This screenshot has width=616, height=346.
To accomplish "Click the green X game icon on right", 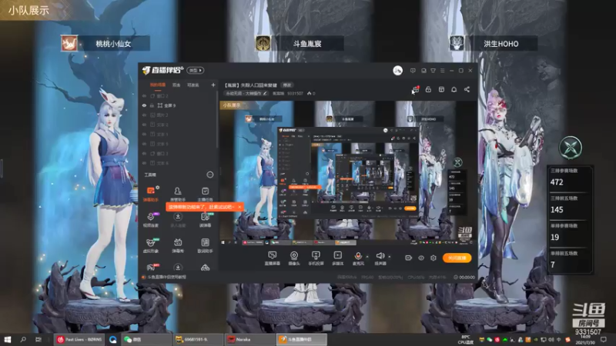I will point(571,148).
